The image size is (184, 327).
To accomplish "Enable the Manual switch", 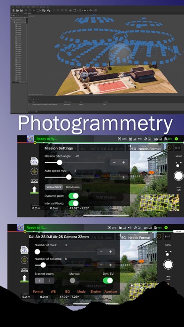I will (x=75, y=280).
